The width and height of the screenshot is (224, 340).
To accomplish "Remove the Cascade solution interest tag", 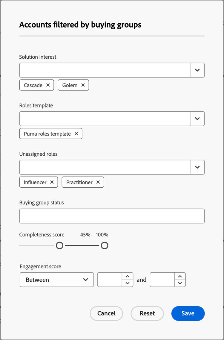I will pyautogui.click(x=48, y=85).
